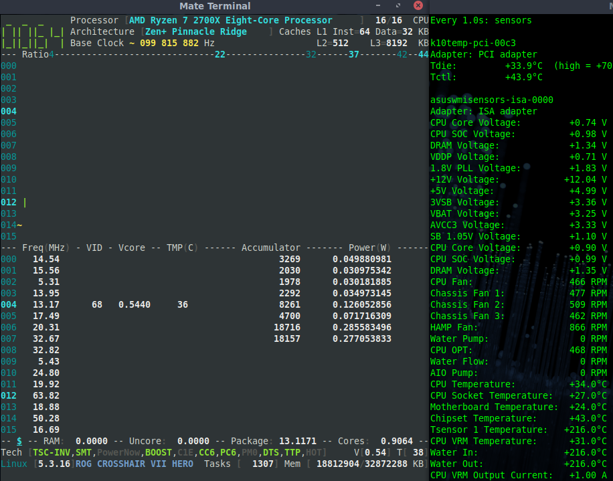Click the CC6 tech flag
This screenshot has height=481, width=613.
(207, 452)
